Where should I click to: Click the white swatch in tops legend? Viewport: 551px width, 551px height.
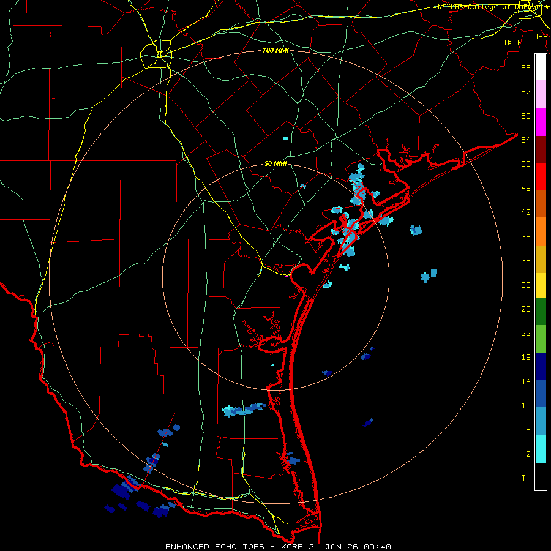pyautogui.click(x=541, y=67)
